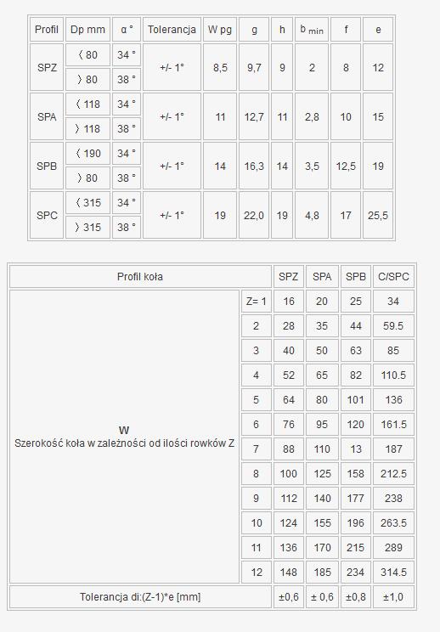Select the 25,5 value for SPC
The height and width of the screenshot is (632, 440).
tap(378, 215)
